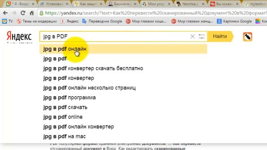Viewport: 267px width, 150px height.
Task: Open the Мир глазами женщ... bookmark
Action: click(192, 21)
